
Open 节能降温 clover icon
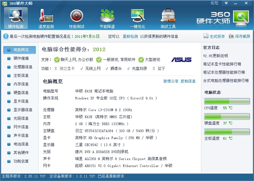[107, 16]
